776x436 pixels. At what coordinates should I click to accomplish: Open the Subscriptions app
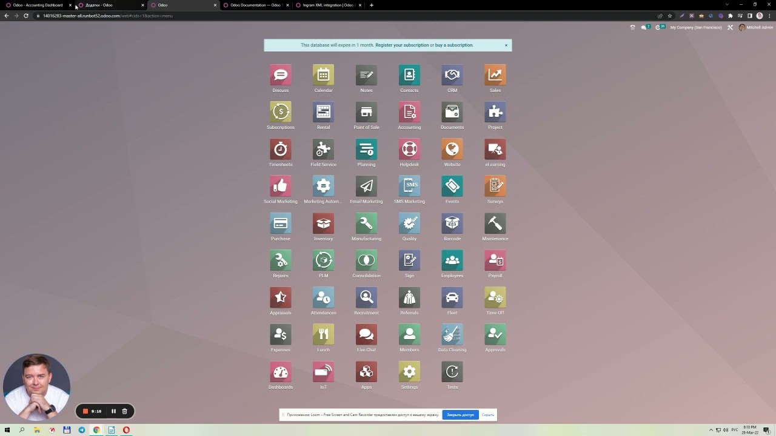point(281,112)
